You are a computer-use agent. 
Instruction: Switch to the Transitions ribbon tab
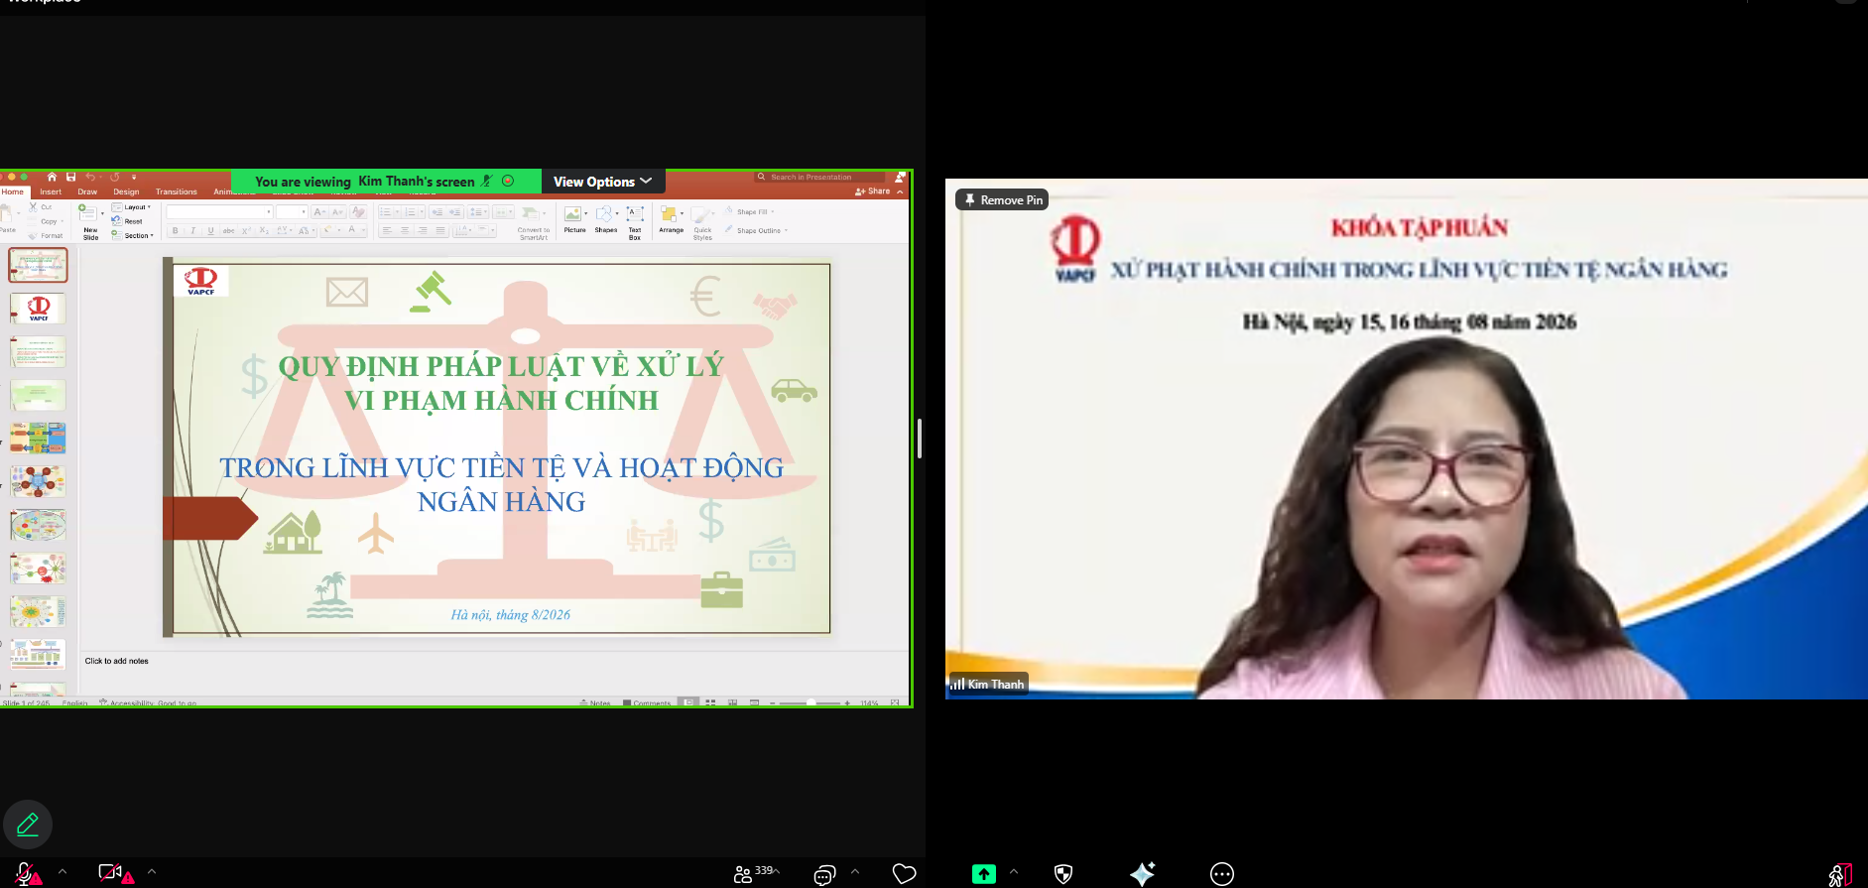click(177, 191)
